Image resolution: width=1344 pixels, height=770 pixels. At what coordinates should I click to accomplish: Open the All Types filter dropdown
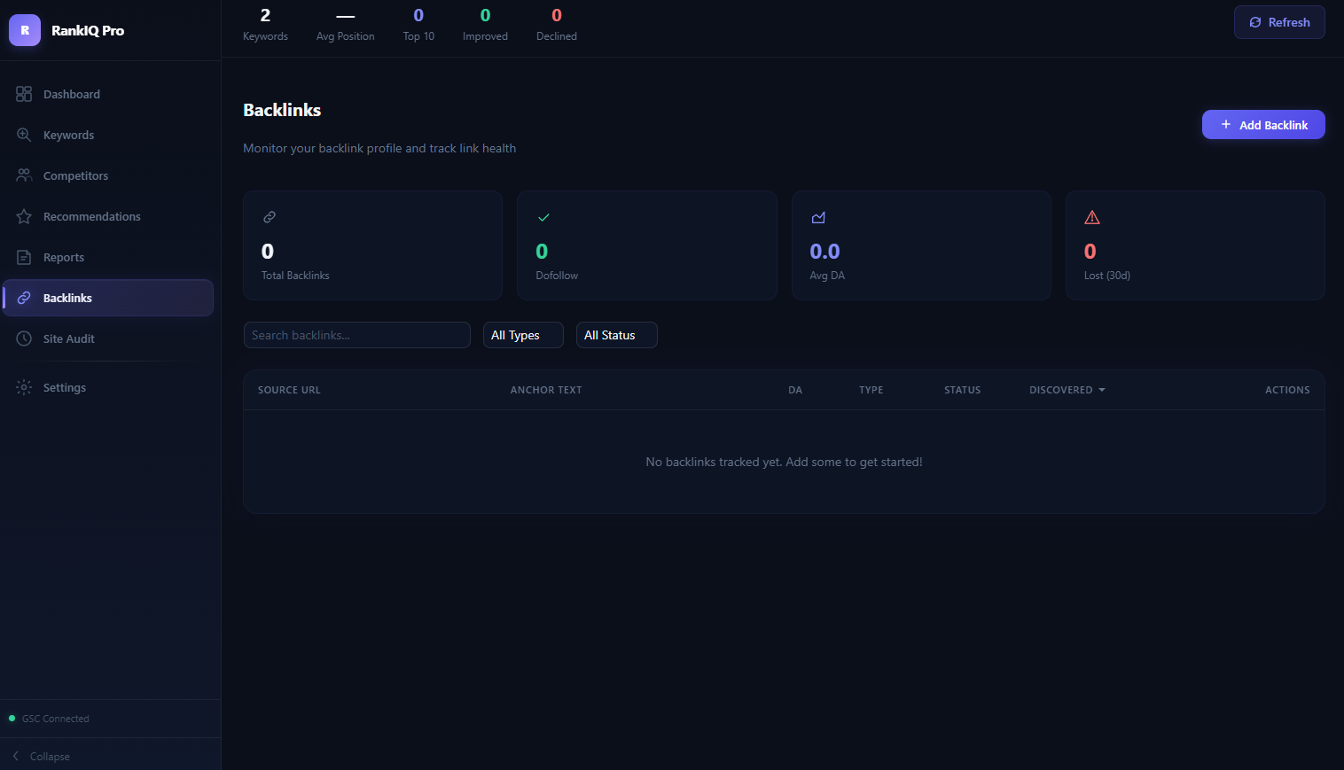point(522,335)
